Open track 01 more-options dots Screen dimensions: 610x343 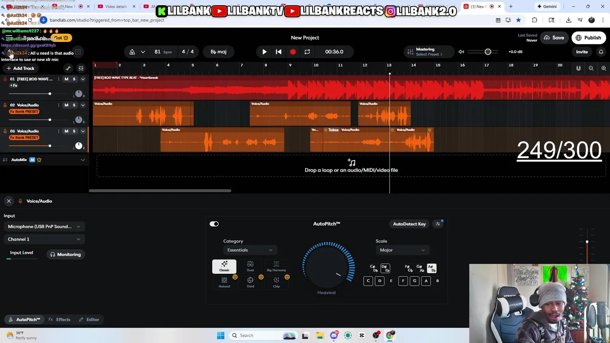59,79
